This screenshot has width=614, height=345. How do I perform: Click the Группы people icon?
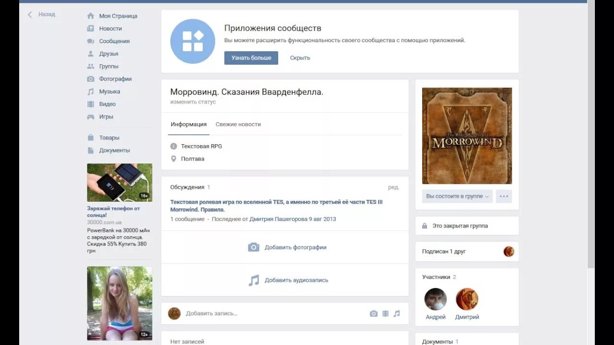(x=91, y=66)
